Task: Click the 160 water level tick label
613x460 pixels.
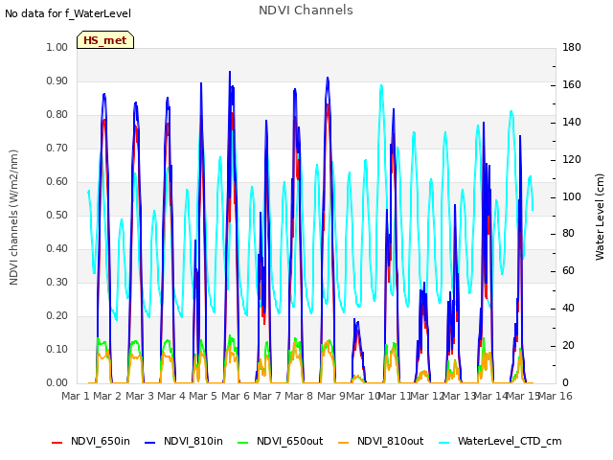Action: coord(572,85)
